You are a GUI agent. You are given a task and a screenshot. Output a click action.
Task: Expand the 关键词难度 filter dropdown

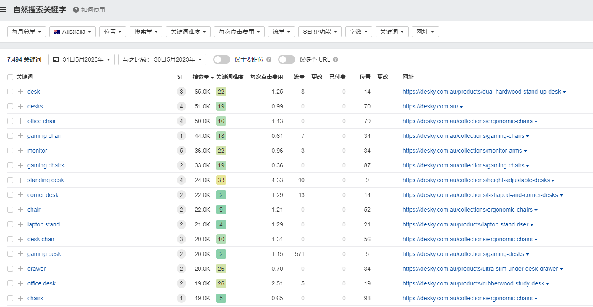coord(188,32)
